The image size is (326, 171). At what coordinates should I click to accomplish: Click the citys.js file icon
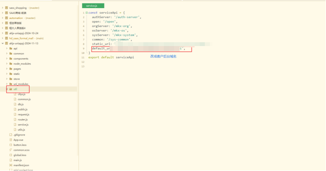15,94
